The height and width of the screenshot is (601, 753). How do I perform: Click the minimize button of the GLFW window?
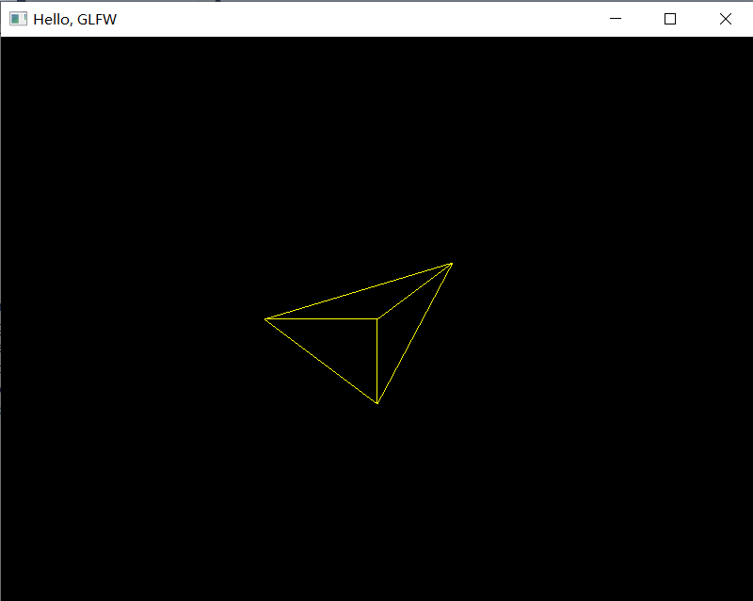tap(616, 18)
